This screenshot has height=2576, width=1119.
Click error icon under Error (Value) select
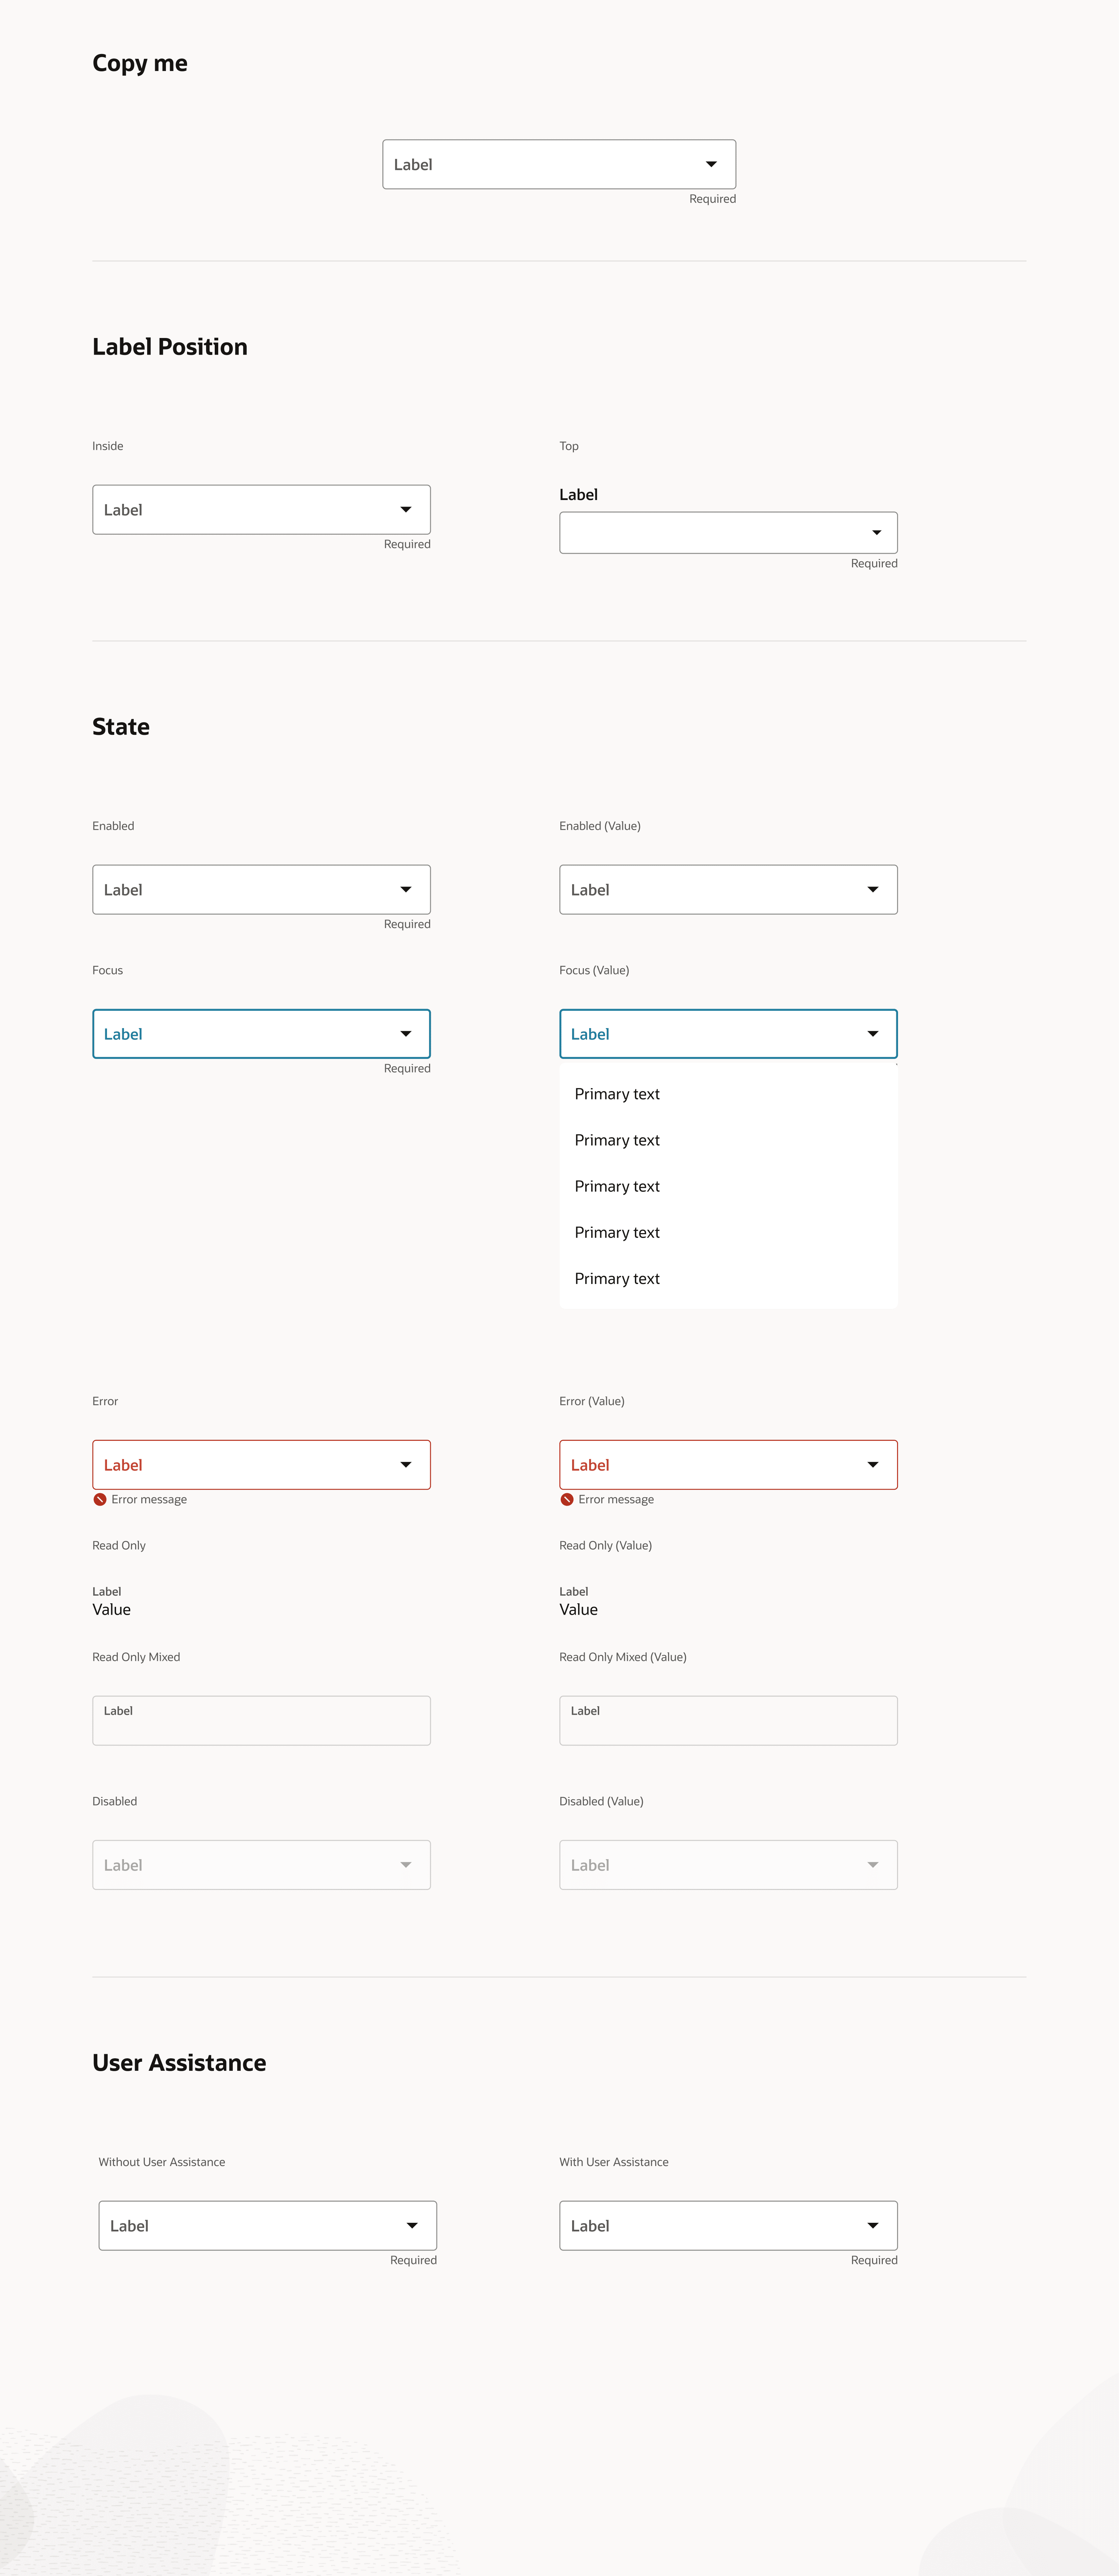[x=567, y=1499]
